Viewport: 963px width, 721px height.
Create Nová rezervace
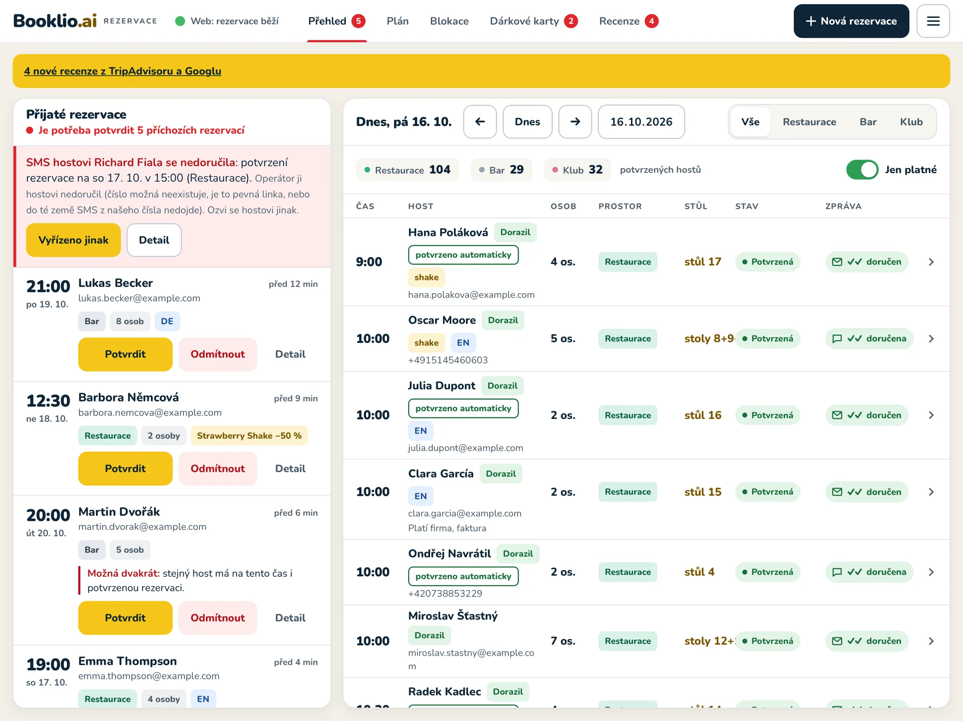(851, 21)
